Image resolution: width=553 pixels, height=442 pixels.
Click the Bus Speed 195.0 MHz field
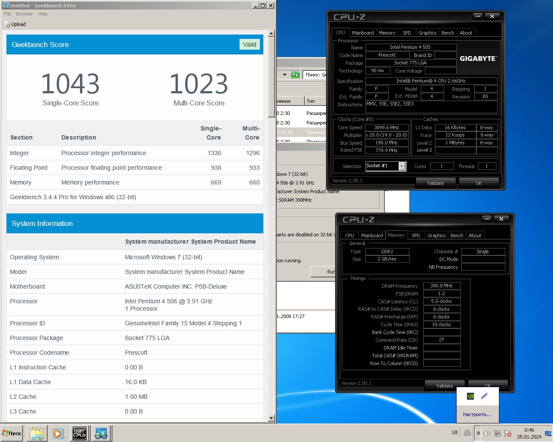tap(387, 143)
